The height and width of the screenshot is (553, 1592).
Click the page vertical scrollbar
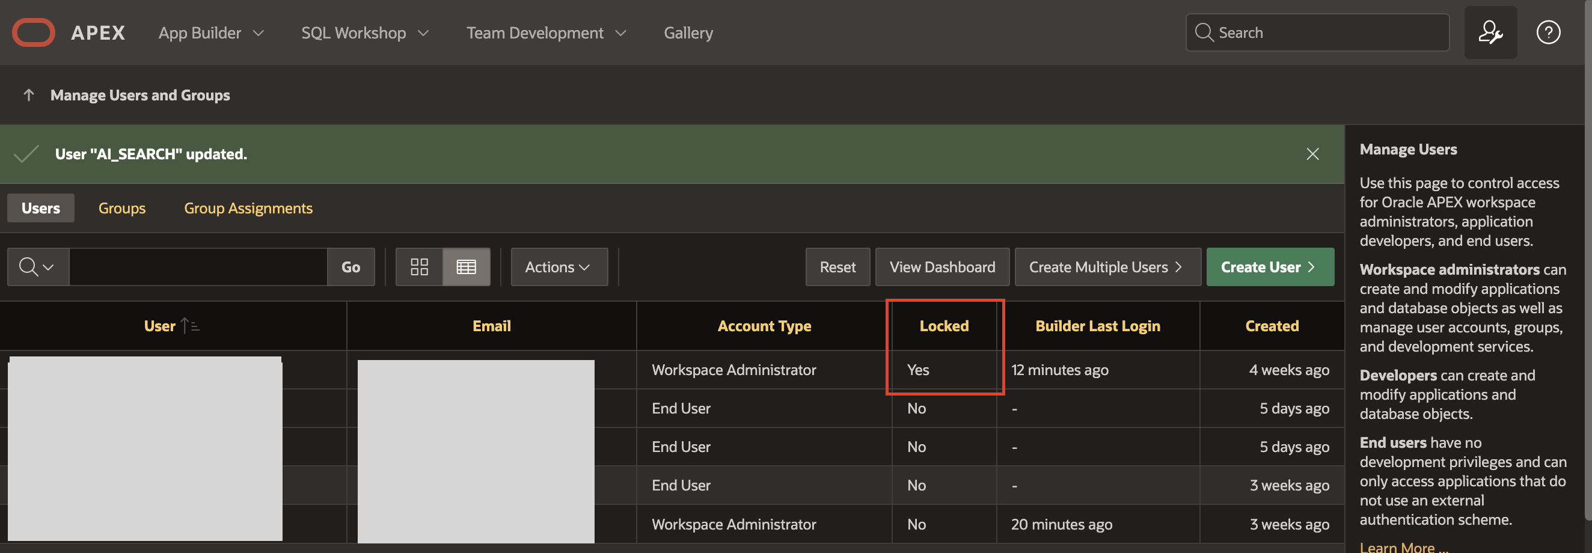(x=1588, y=260)
